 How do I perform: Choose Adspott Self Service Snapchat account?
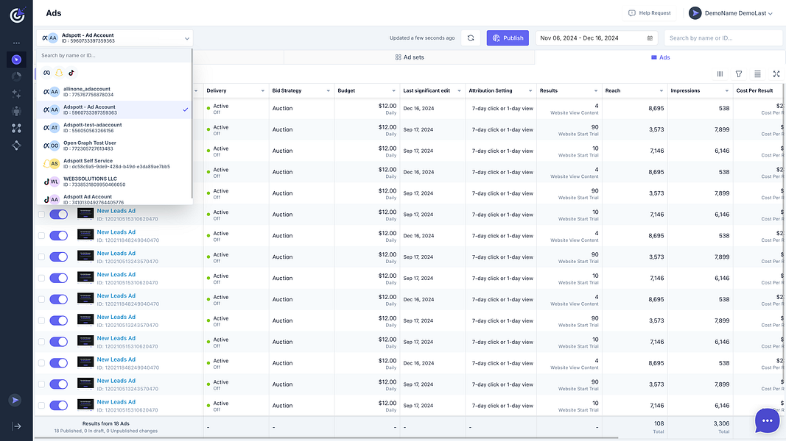point(113,164)
